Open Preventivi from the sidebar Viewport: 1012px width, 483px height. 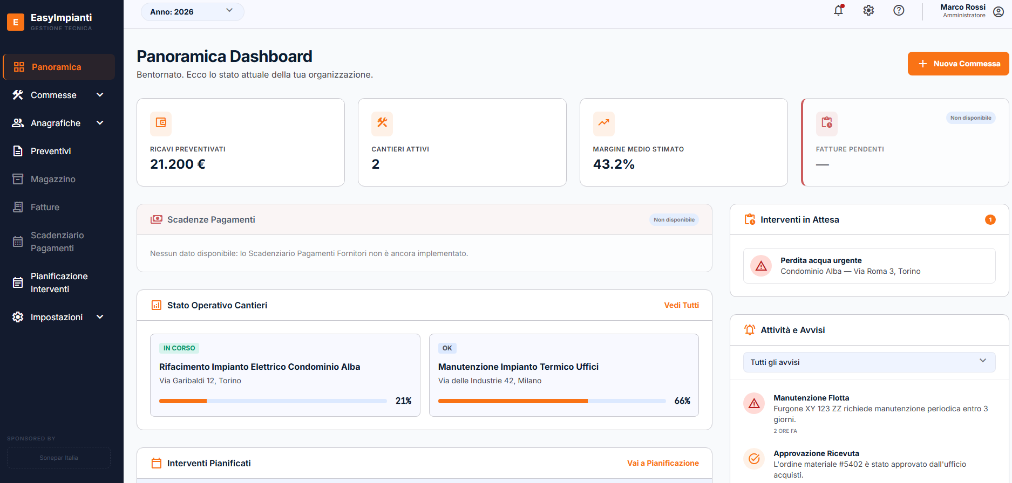pos(59,151)
